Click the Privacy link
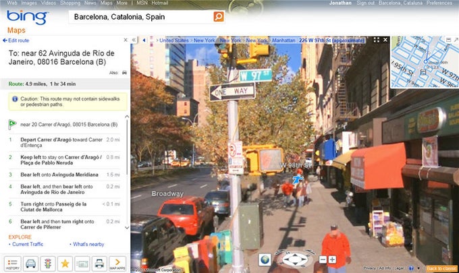 (369, 268)
